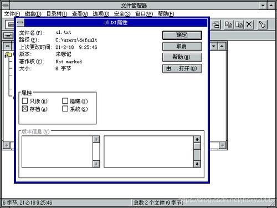Click the child window's left scroll arrow
277x208 pixels.
click(x=7, y=145)
